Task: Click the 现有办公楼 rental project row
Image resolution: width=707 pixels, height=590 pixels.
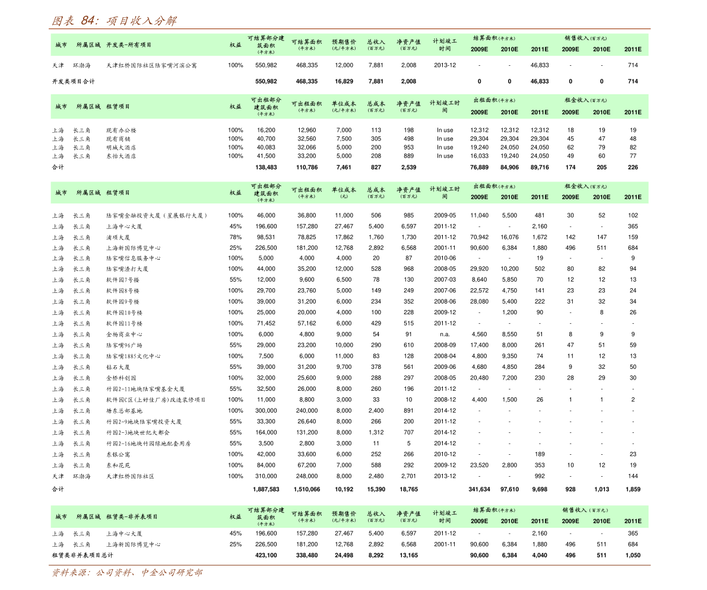Action: [x=350, y=130]
